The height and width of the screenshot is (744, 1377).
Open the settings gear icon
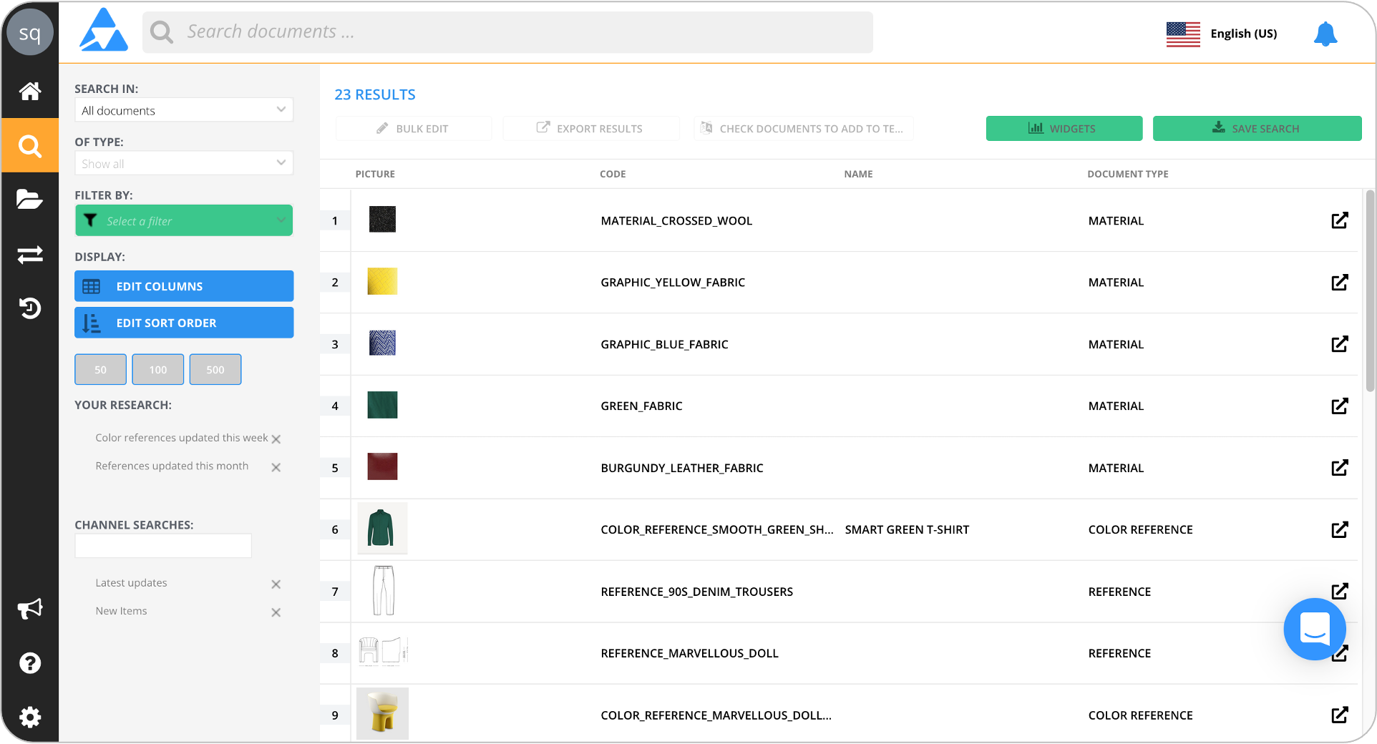pyautogui.click(x=29, y=717)
